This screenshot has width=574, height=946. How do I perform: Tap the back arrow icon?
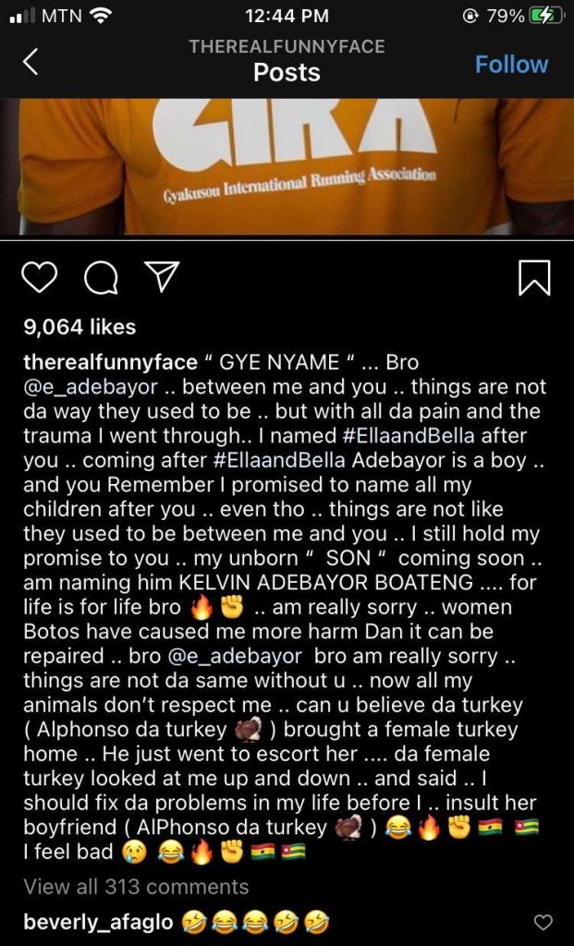coord(31,62)
